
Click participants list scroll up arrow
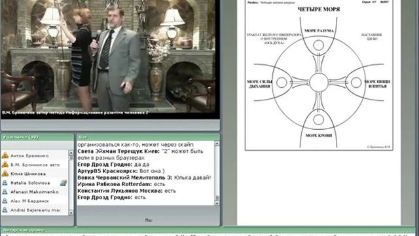click(71, 153)
